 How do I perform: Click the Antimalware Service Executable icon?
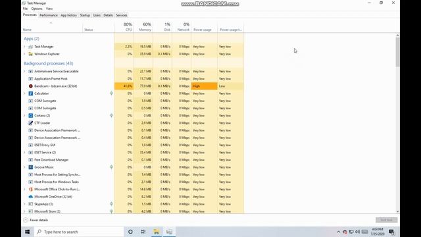click(x=31, y=71)
